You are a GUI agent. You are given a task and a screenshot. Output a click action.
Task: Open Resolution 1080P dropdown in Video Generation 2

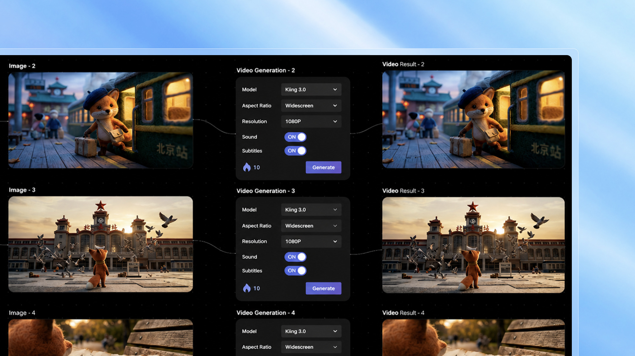pos(311,121)
